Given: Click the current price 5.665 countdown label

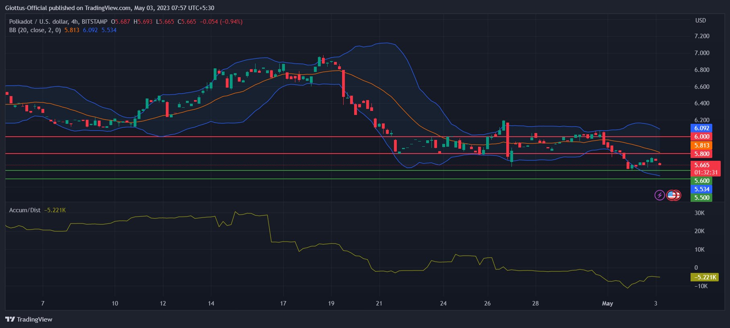Looking at the screenshot, I should [705, 169].
